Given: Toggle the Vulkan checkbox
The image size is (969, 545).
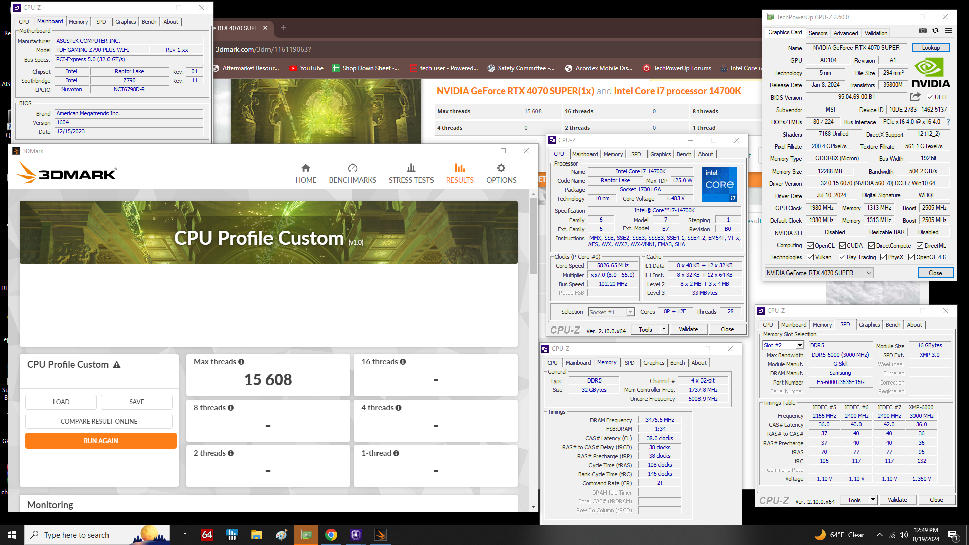Looking at the screenshot, I should click(x=810, y=257).
